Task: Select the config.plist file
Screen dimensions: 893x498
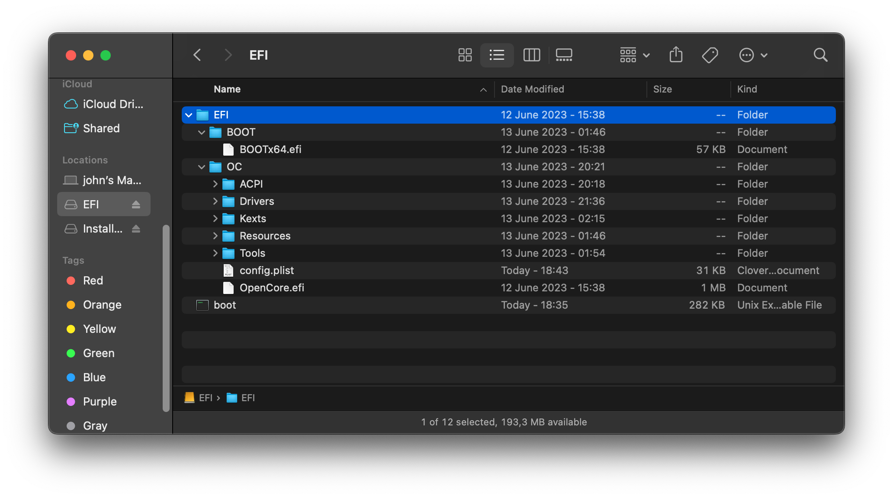Action: 267,270
